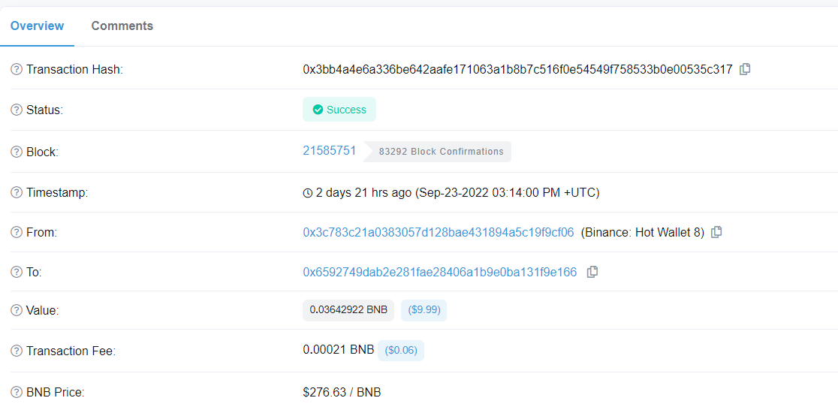Click help icon beside Value label
Screen dimensions: 838x407
(17, 310)
